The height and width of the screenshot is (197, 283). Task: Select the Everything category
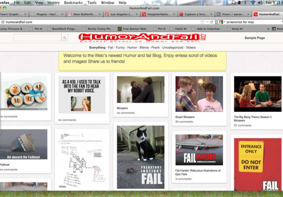97,47
